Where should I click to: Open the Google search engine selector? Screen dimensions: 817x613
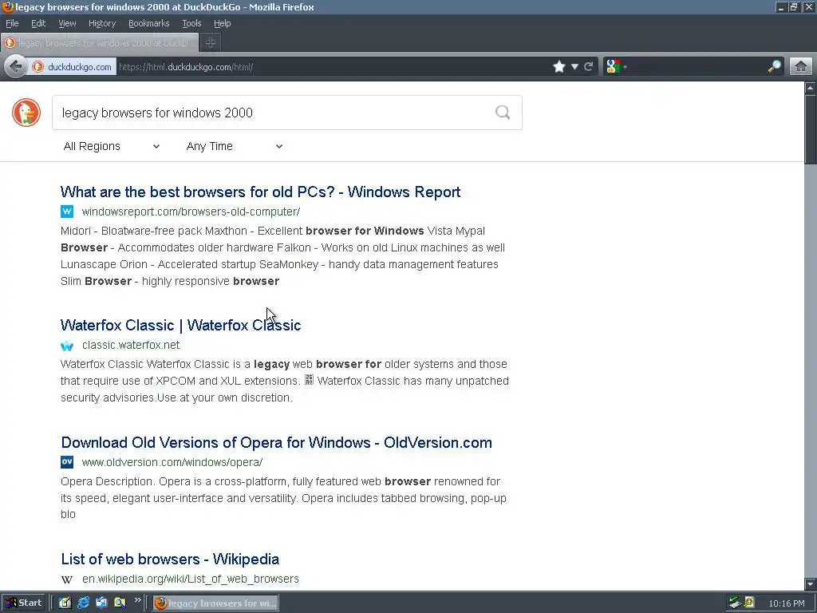click(x=616, y=67)
